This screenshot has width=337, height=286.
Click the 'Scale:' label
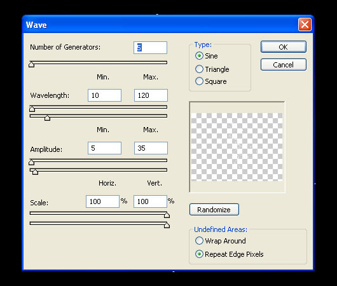click(x=39, y=203)
